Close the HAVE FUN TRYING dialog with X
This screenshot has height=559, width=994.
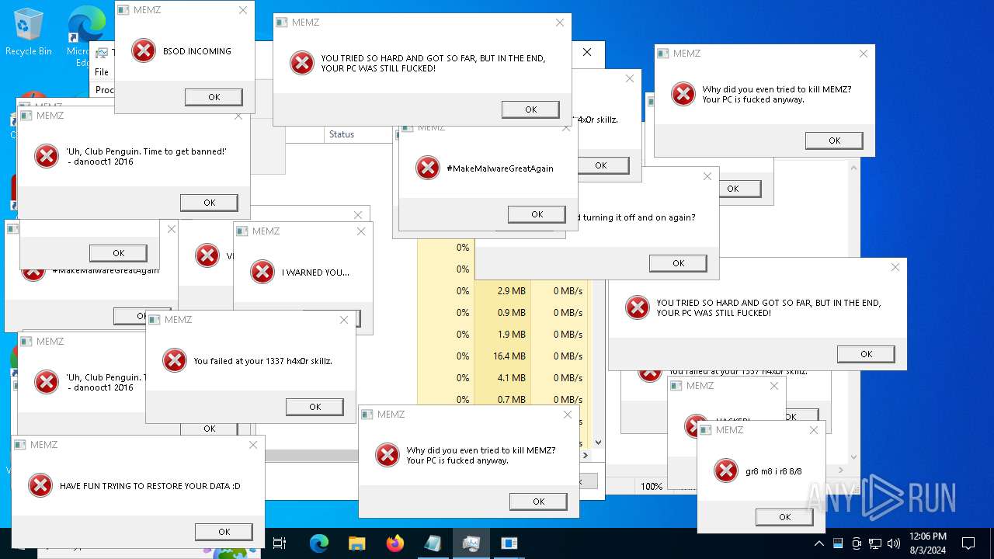point(253,445)
